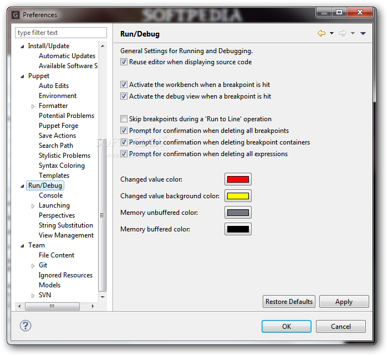
Task: Open the Stylistic Problems page
Action: click(x=65, y=156)
